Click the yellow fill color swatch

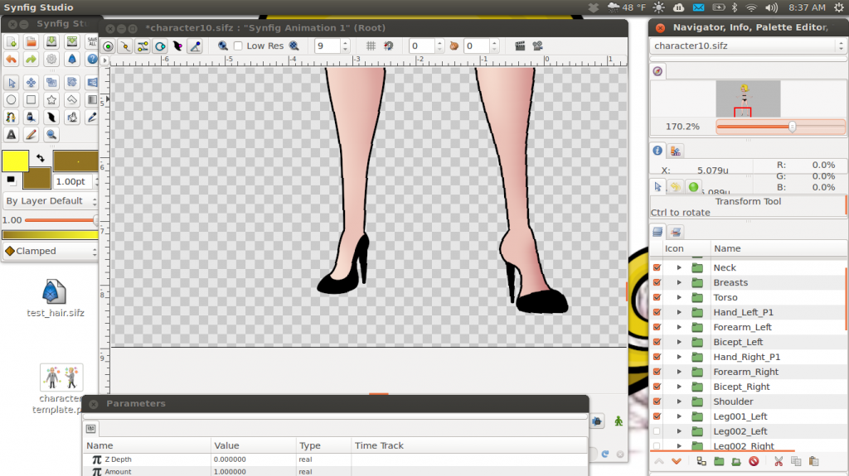pos(15,161)
